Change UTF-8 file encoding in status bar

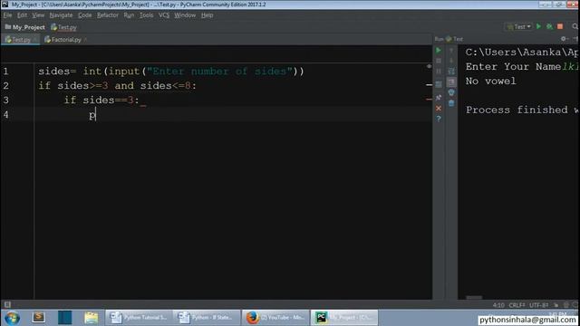(x=539, y=305)
